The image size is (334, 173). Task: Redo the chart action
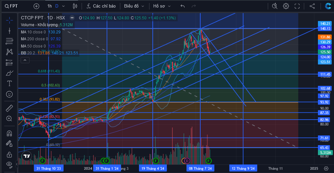pyautogui.click(x=194, y=6)
